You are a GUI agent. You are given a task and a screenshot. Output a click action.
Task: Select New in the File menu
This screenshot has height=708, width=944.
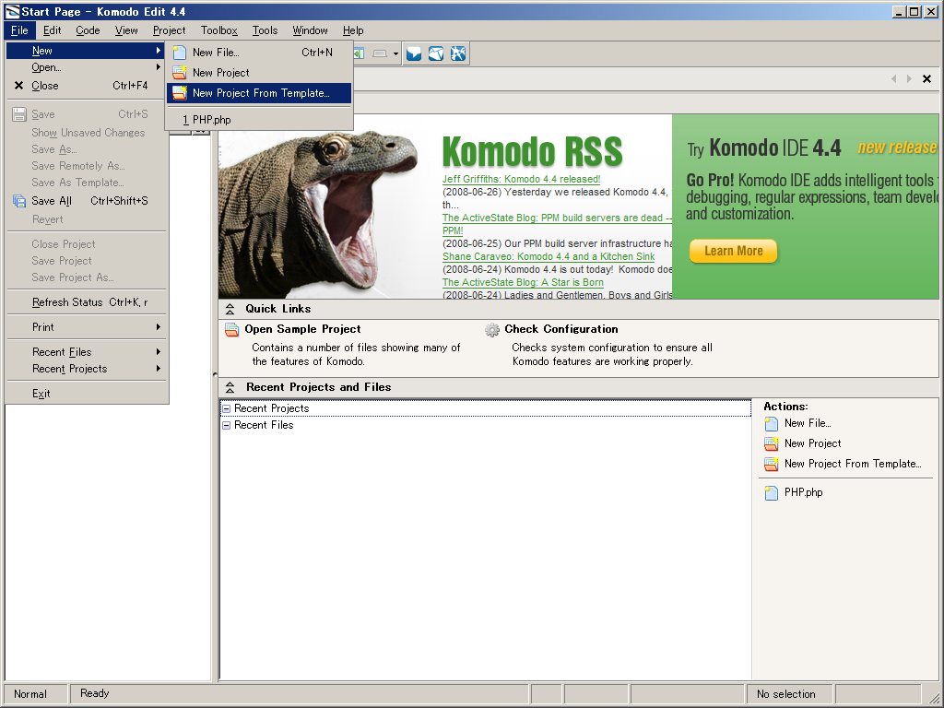[86, 51]
